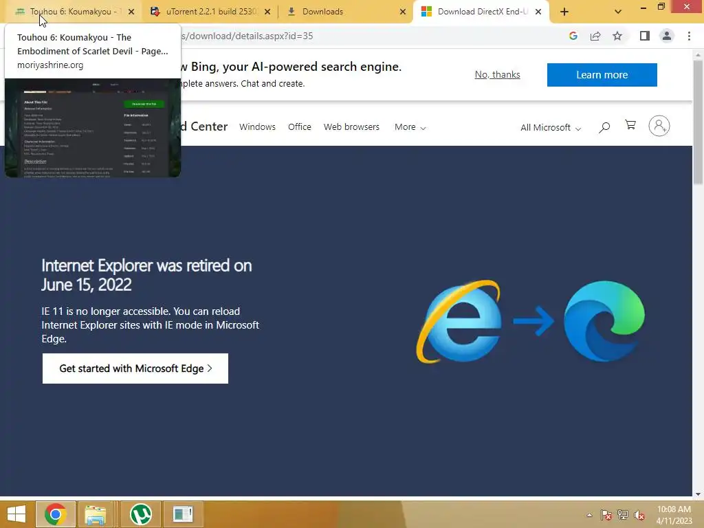Close the uTorrent 2.2.1 tab

pos(267,12)
